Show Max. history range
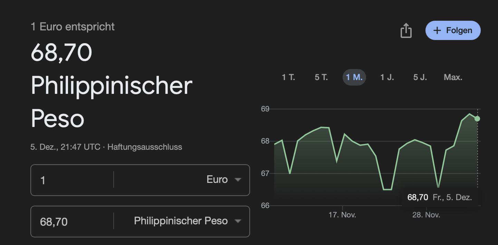Image resolution: width=498 pixels, height=245 pixels. pos(453,77)
